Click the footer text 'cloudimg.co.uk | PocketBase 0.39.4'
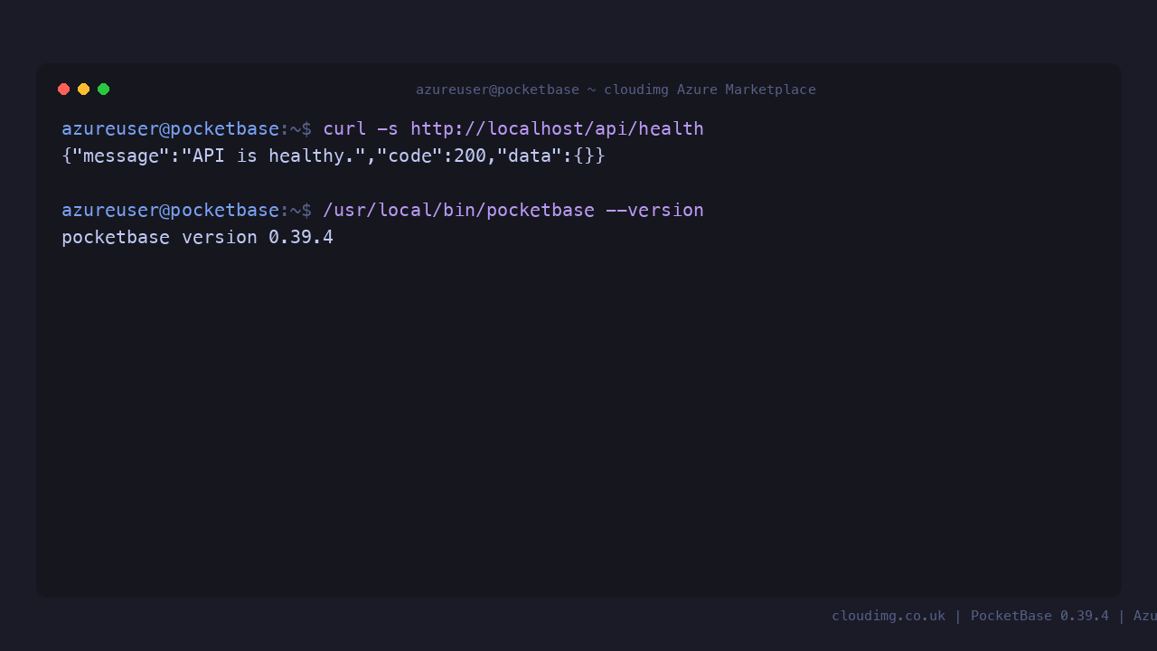Screen dimensions: 1157x651 970,616
